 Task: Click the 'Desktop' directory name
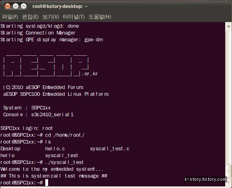(x=10, y=149)
